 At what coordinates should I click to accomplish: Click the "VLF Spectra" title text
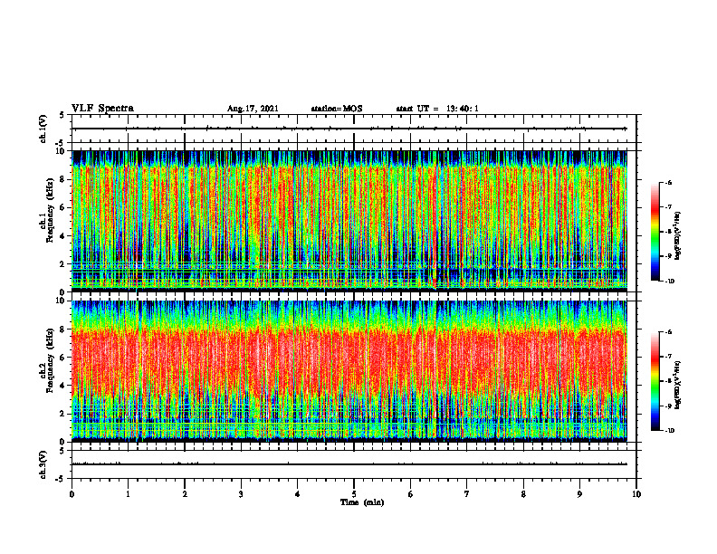coord(102,109)
